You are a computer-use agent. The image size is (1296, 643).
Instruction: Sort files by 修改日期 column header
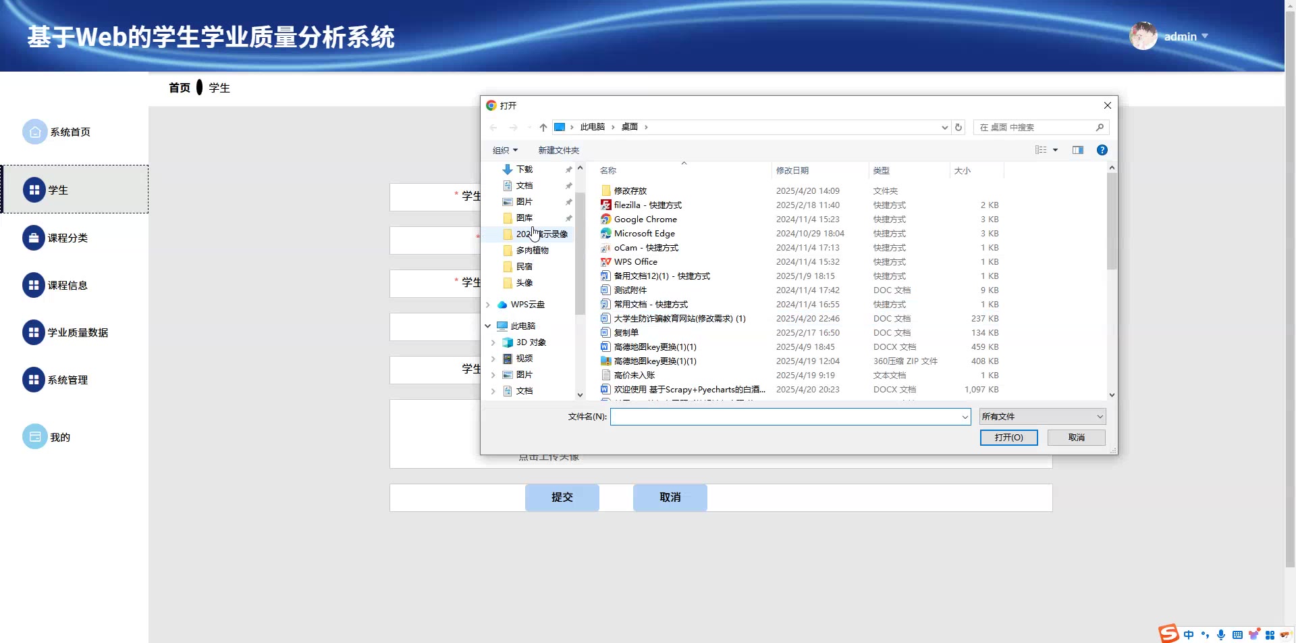pyautogui.click(x=792, y=171)
